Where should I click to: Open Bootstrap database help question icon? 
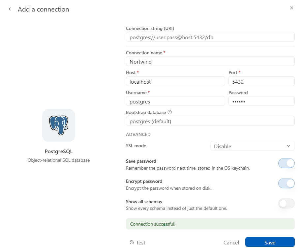(x=170, y=112)
